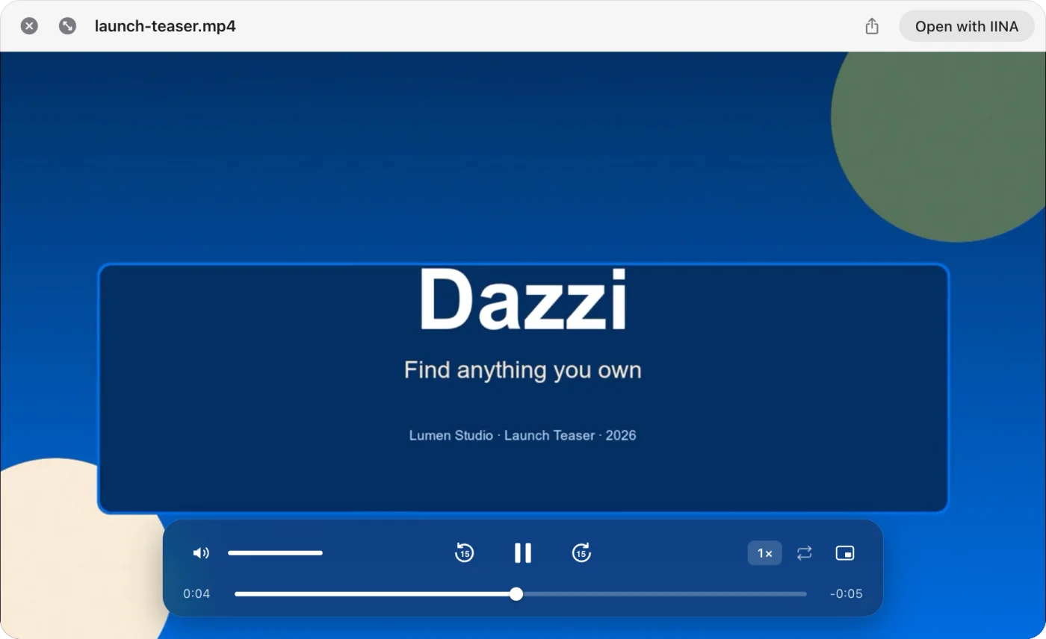This screenshot has height=639, width=1046.
Task: Click the Dazzi title in the video
Action: pyautogui.click(x=523, y=300)
